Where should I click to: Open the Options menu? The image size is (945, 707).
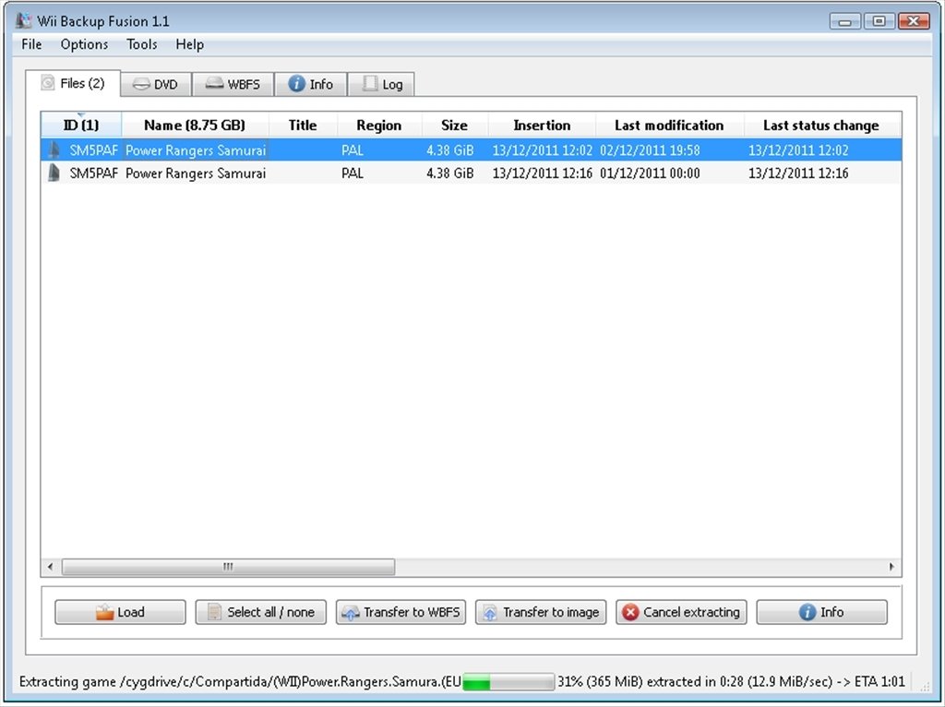coord(84,44)
